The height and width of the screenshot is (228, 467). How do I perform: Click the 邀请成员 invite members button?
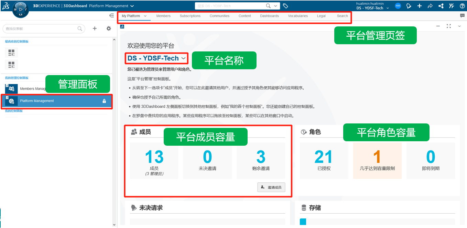coord(271,187)
